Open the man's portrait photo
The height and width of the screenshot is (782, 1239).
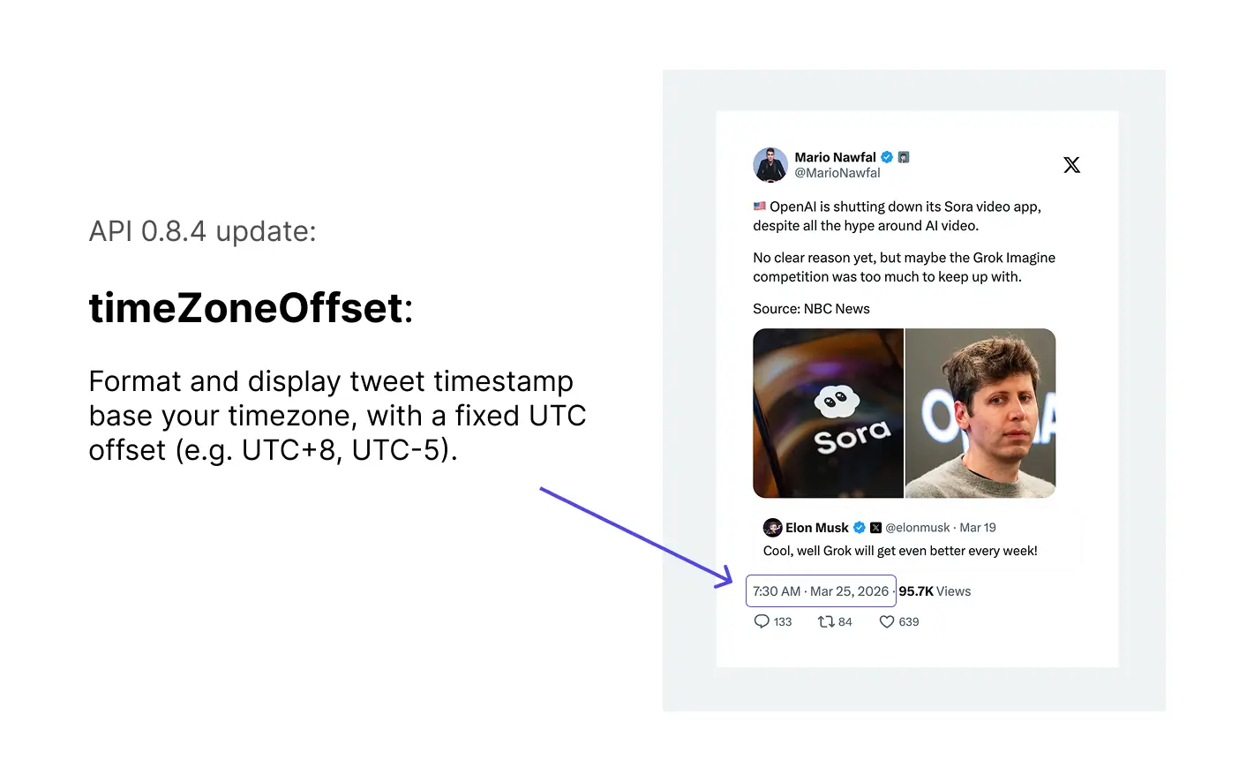pyautogui.click(x=980, y=413)
